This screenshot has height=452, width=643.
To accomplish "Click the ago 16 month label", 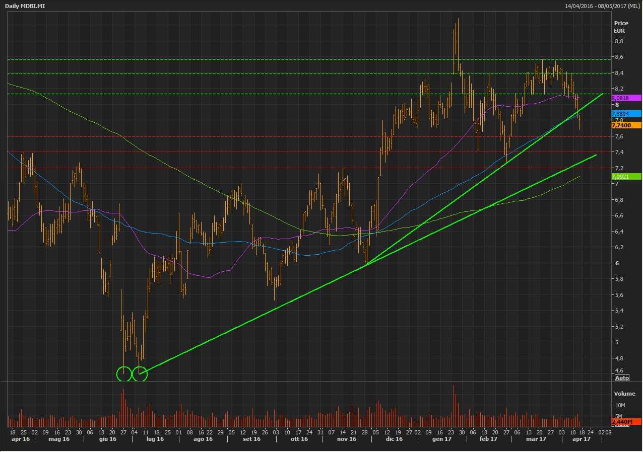I will pos(203,439).
